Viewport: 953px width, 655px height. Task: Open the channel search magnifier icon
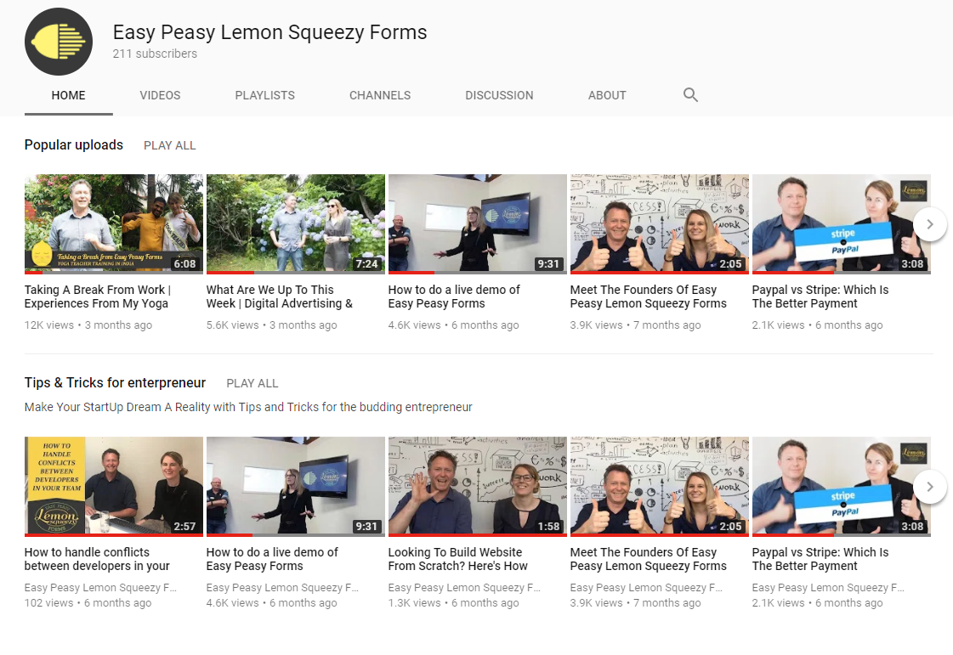690,95
